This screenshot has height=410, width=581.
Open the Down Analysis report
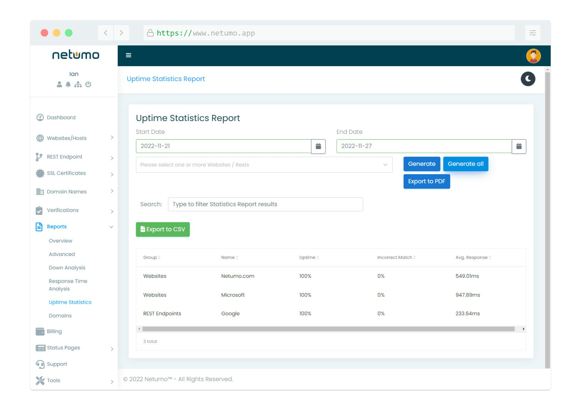[x=67, y=268]
